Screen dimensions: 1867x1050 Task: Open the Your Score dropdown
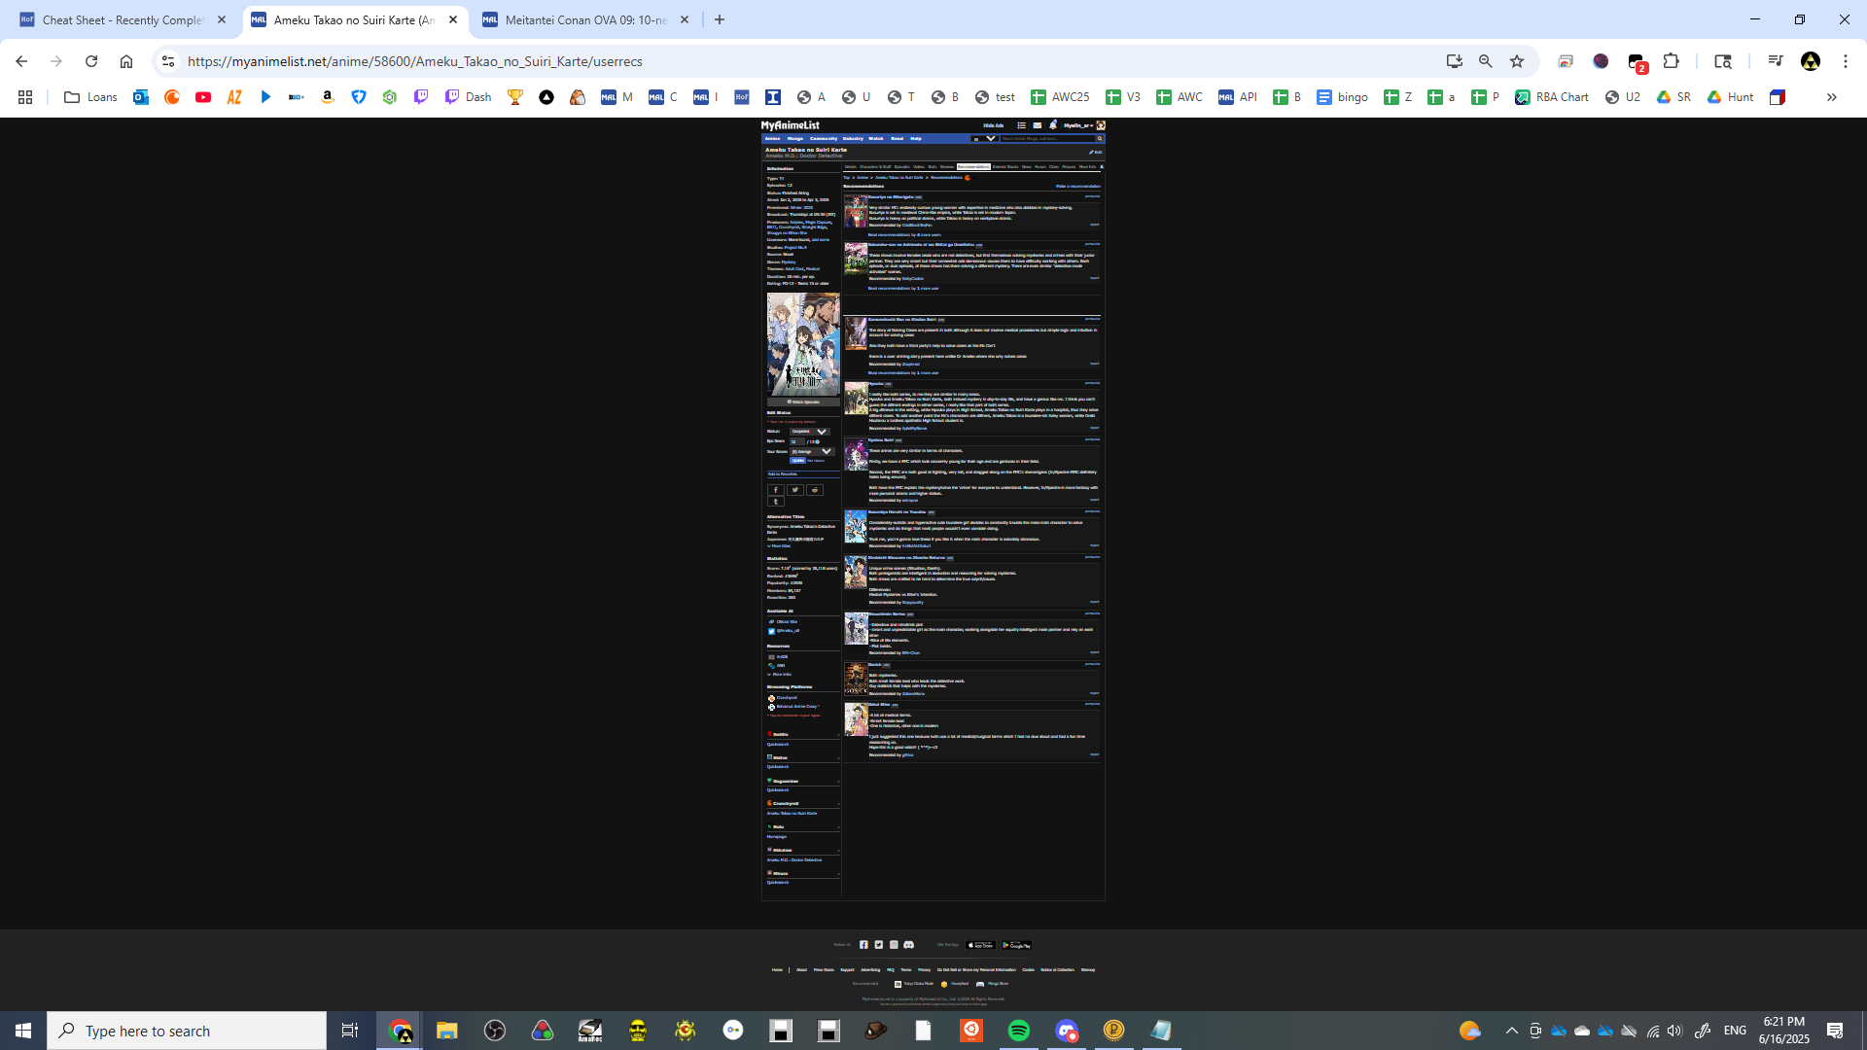(812, 451)
